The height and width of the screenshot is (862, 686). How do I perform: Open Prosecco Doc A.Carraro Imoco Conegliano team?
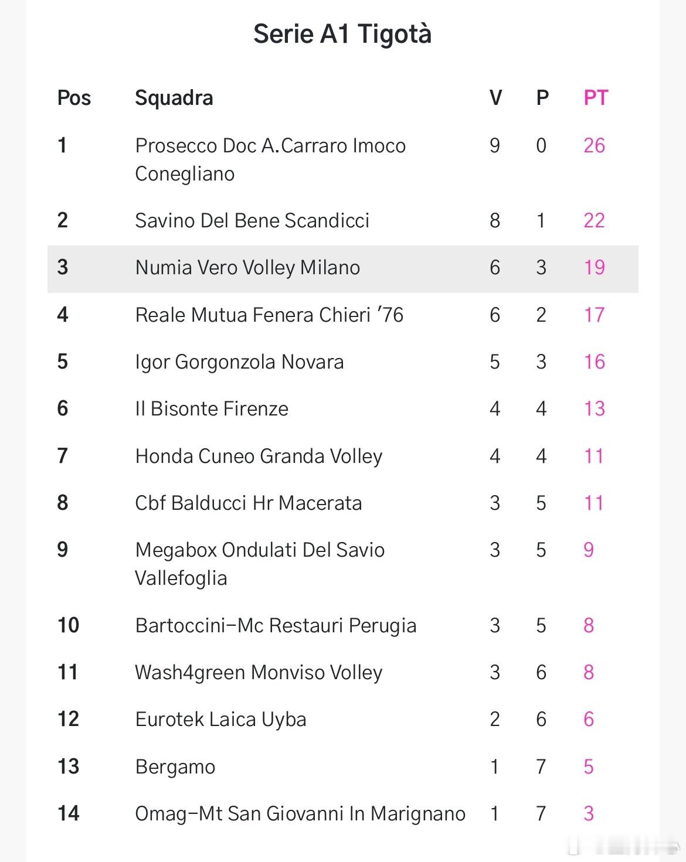click(x=270, y=159)
